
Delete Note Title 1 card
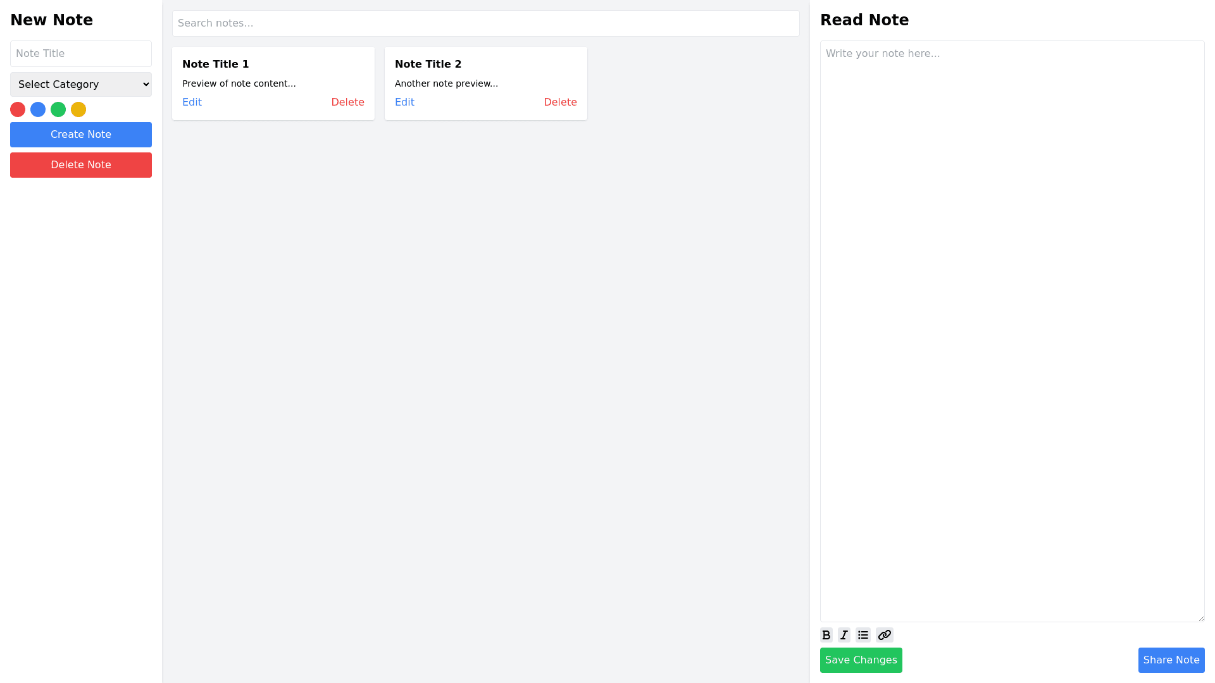(x=347, y=102)
